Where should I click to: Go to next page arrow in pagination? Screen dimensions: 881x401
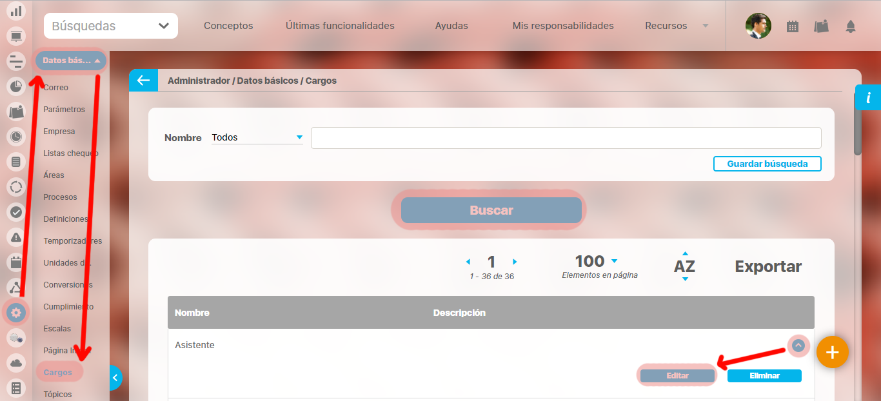point(515,262)
